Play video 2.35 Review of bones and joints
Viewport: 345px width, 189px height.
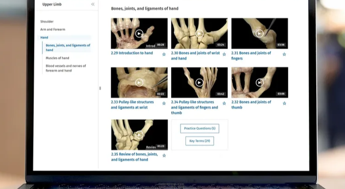[x=139, y=135]
